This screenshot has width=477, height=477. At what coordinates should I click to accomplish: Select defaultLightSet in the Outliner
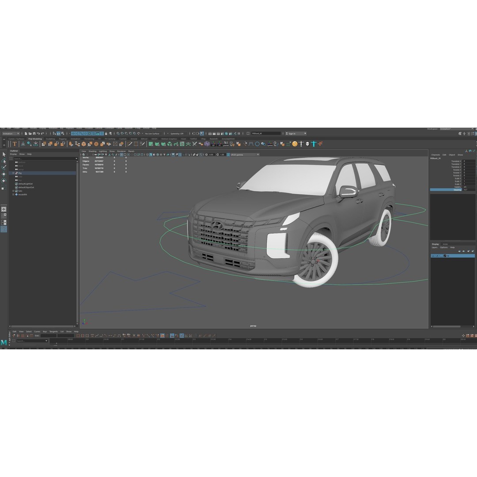point(26,184)
